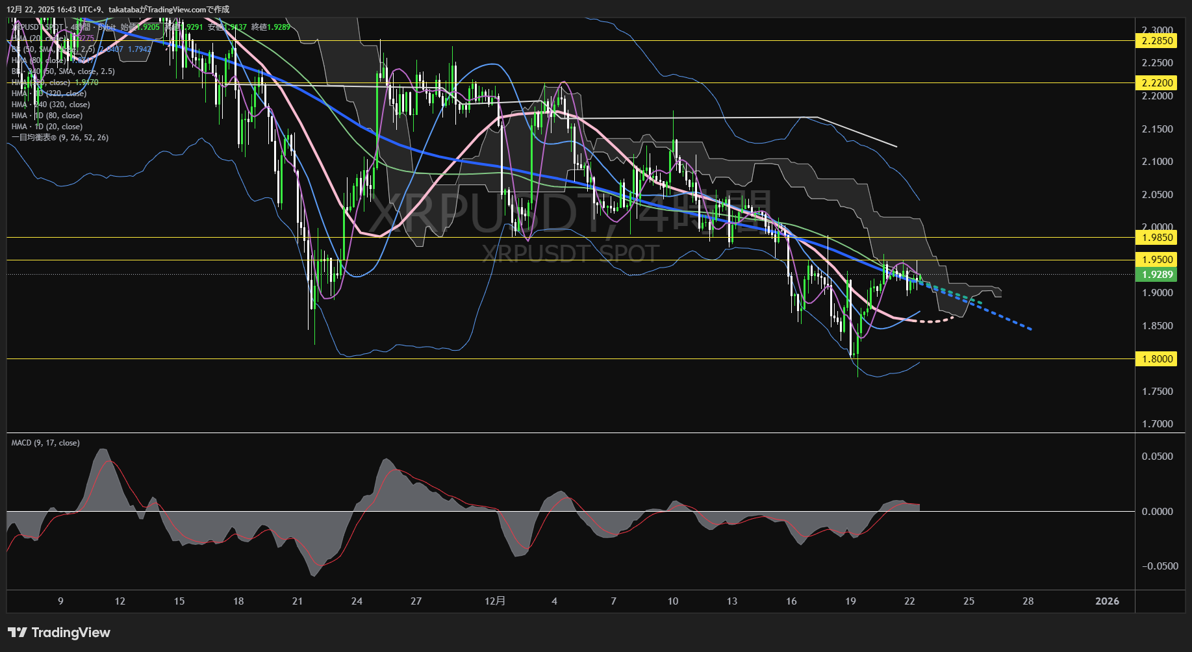
Task: Click the HMA · 240 (320, close) legend
Action: point(51,105)
